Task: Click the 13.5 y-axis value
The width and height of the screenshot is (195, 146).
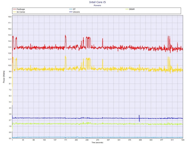Action: click(10, 47)
